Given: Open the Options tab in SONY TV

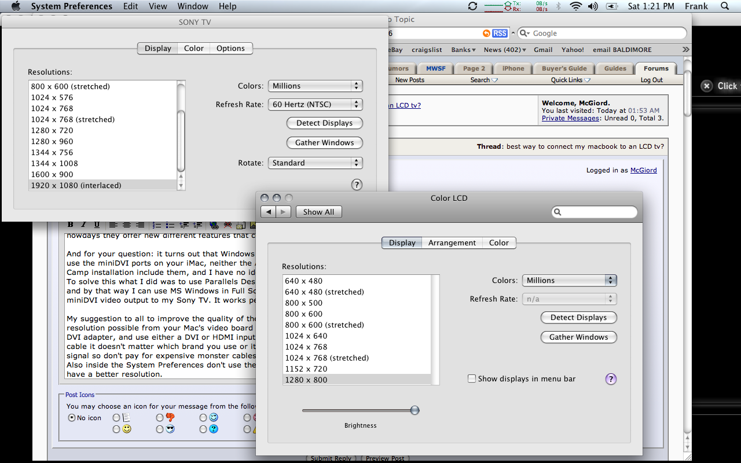Looking at the screenshot, I should pos(230,49).
